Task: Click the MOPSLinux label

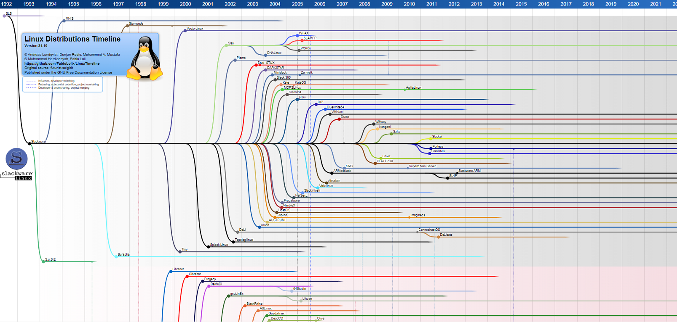Action: tap(292, 87)
